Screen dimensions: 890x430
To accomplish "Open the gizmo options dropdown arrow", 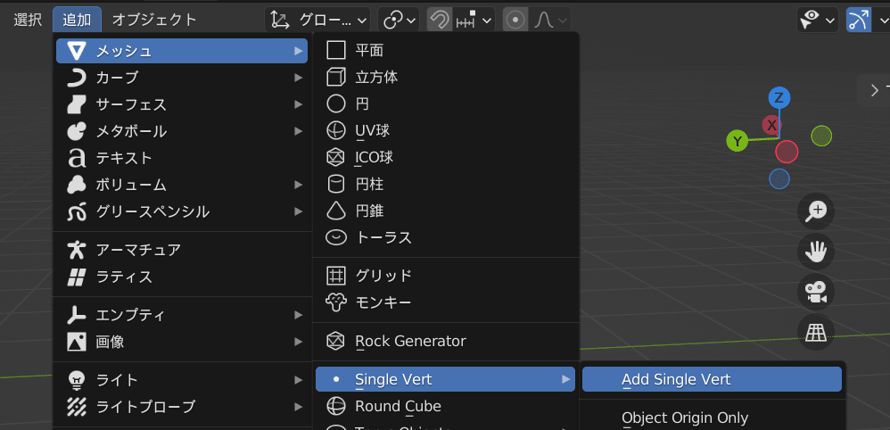I will [881, 21].
